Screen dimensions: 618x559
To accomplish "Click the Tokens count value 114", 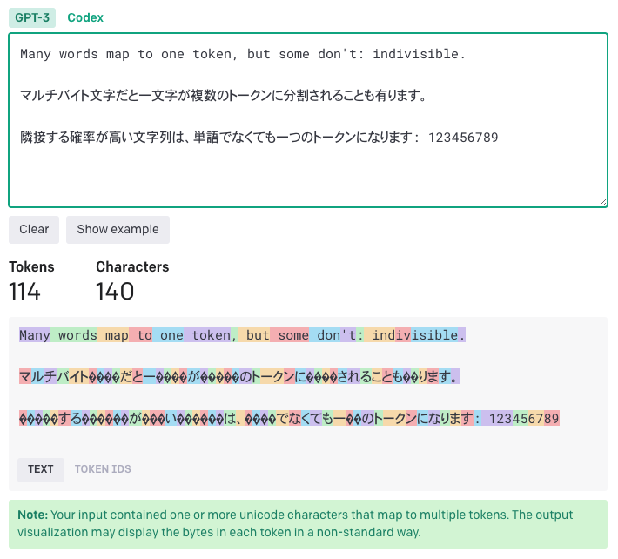I will (x=24, y=291).
